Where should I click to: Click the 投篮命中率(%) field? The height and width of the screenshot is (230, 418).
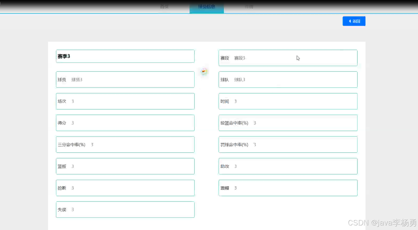click(288, 123)
